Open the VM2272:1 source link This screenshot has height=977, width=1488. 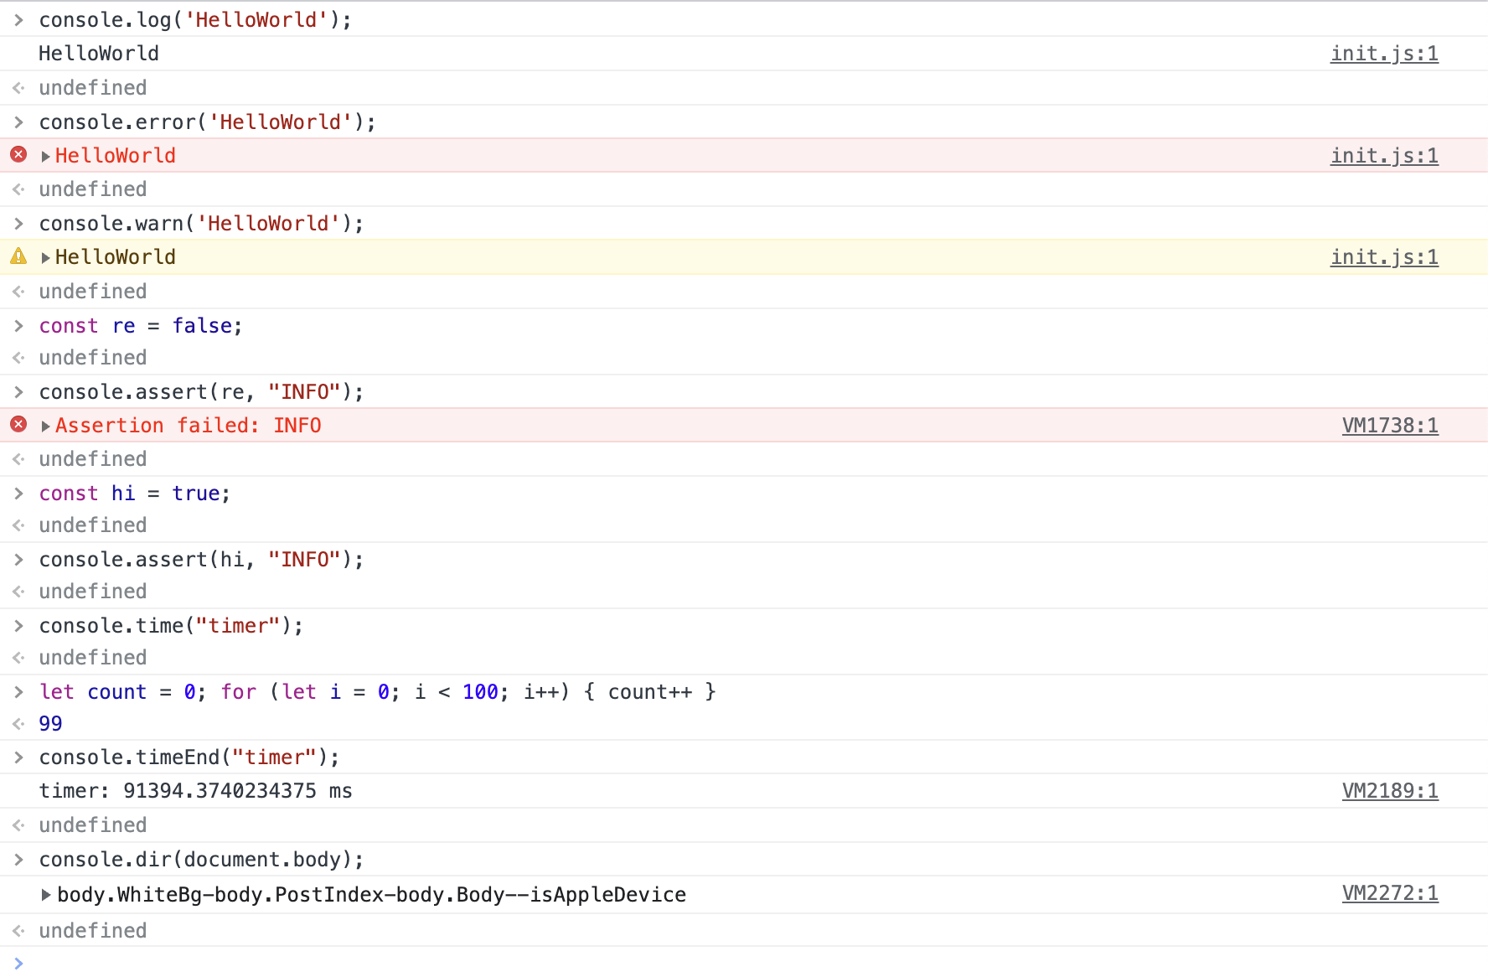coord(1390,893)
